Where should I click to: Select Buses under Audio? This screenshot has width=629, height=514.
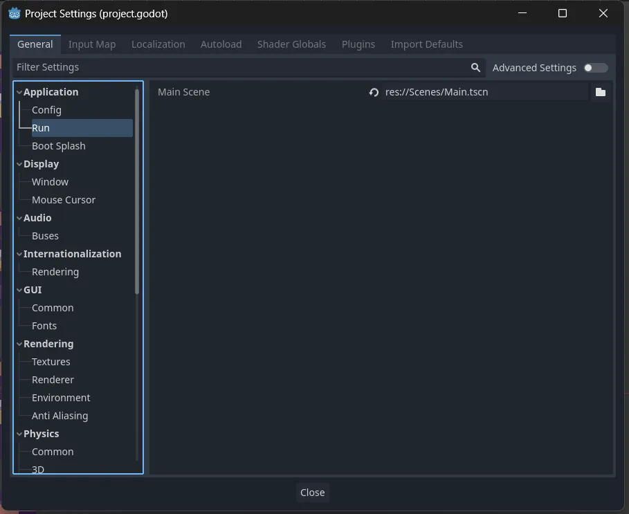point(45,236)
